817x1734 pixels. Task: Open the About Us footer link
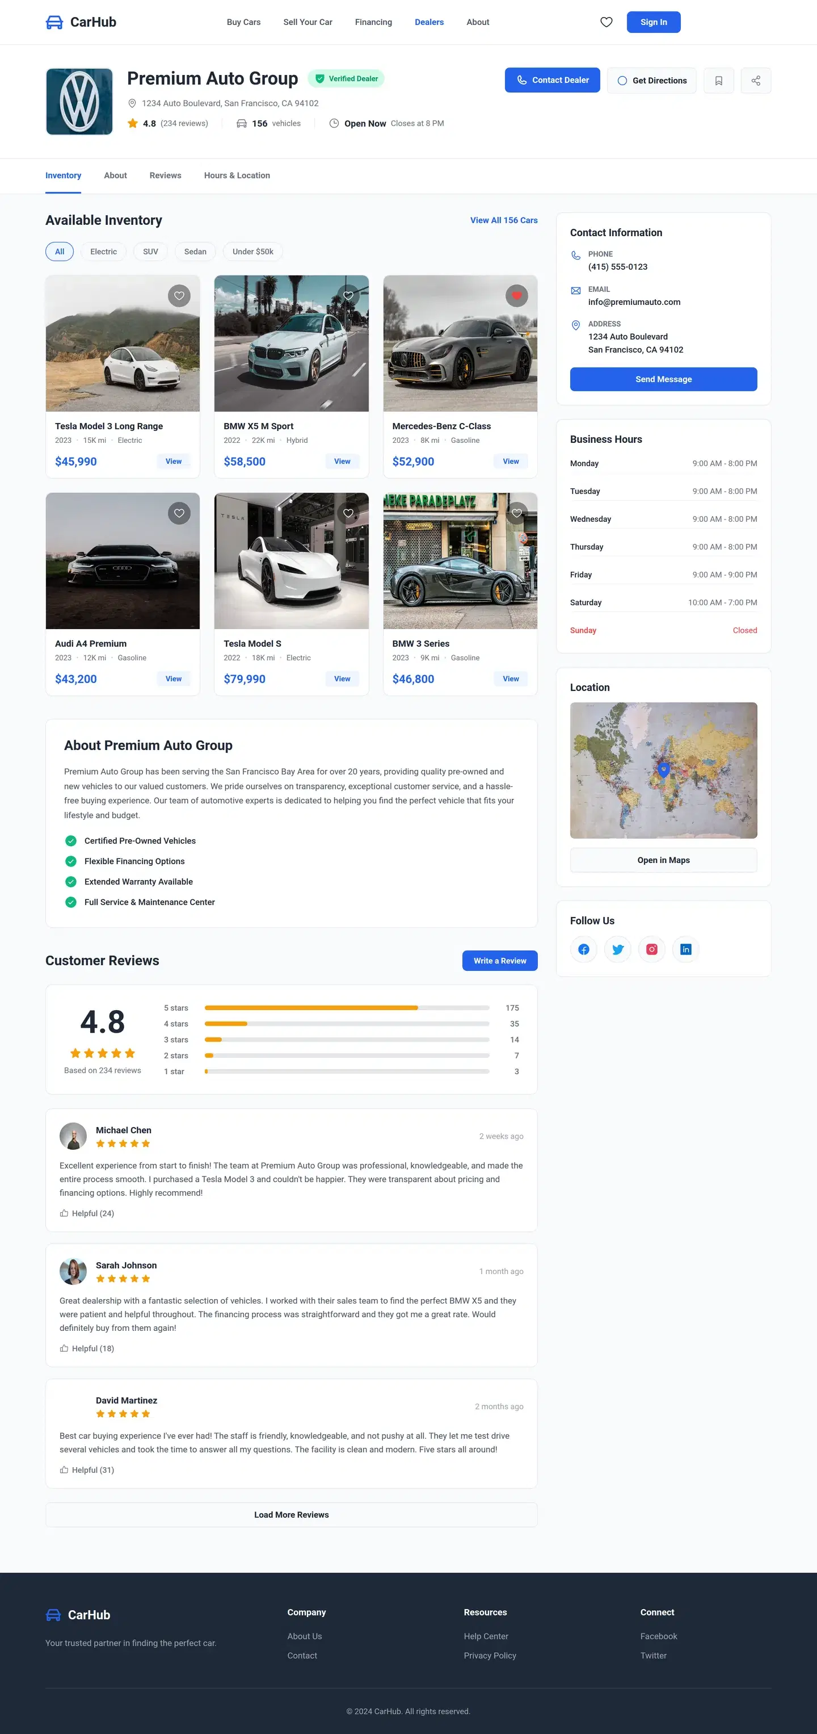[305, 1636]
